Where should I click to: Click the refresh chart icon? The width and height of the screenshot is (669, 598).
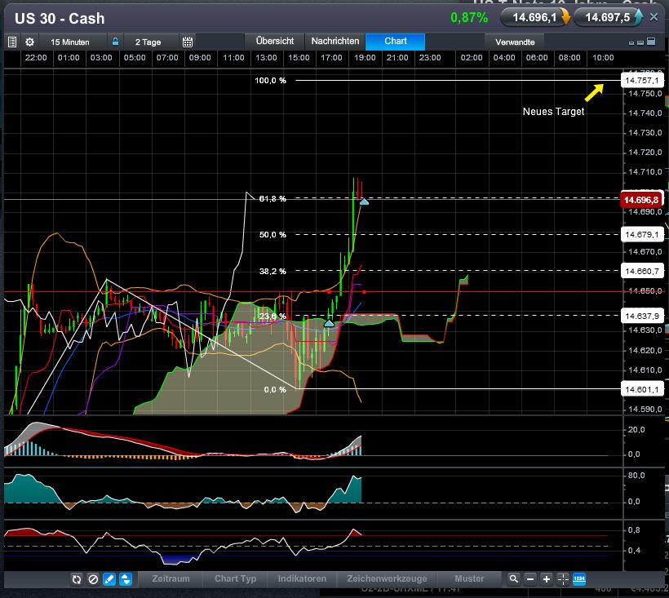pyautogui.click(x=77, y=579)
